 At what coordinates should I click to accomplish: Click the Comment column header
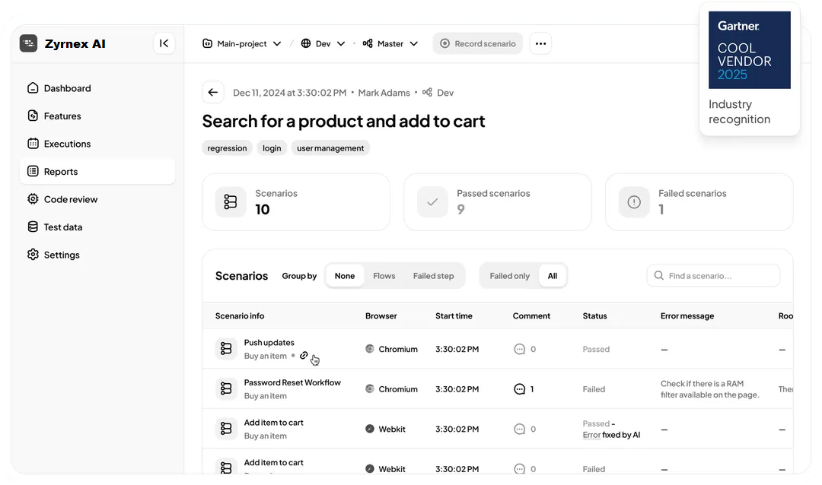pyautogui.click(x=531, y=315)
